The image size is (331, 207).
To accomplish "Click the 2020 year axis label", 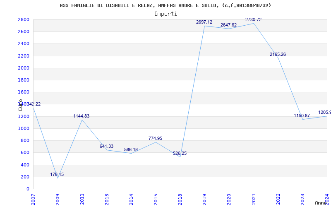I will click(x=229, y=200).
